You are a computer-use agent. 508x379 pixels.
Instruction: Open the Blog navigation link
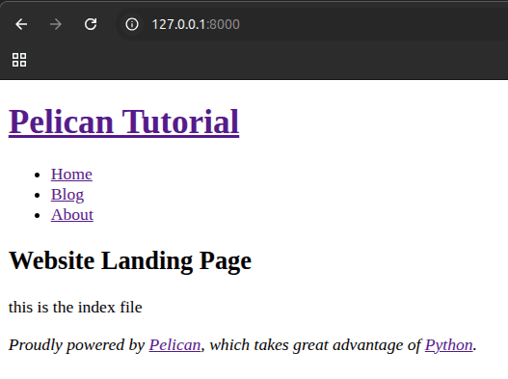pyautogui.click(x=67, y=195)
